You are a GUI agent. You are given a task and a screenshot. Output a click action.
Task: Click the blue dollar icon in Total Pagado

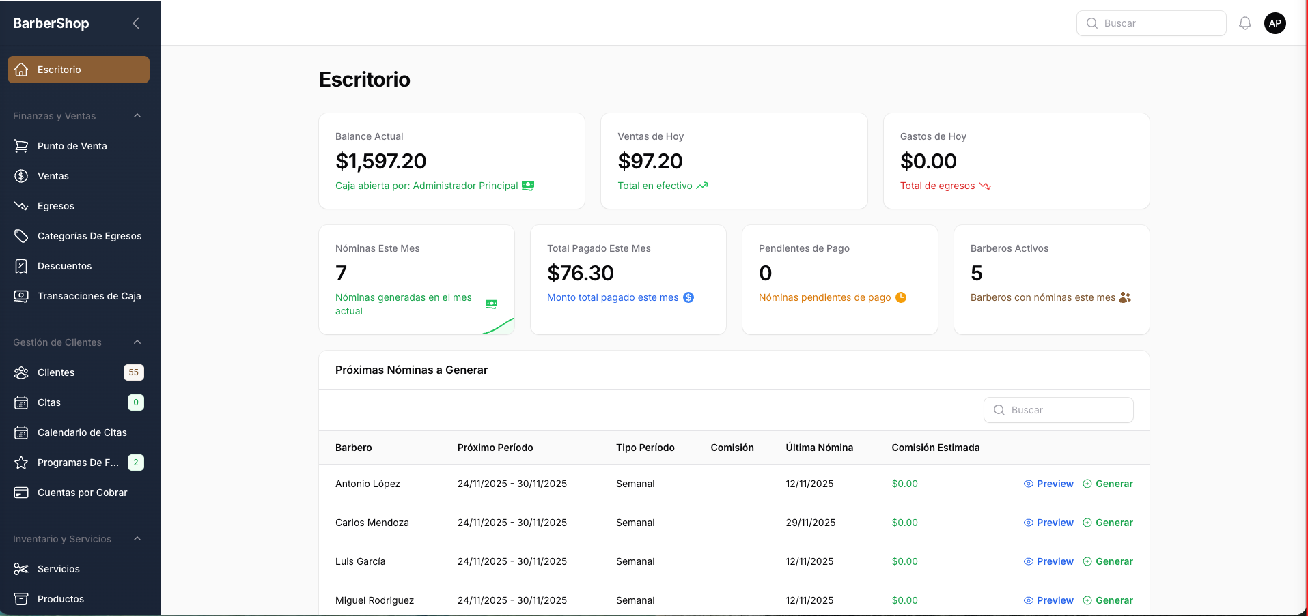pos(688,297)
